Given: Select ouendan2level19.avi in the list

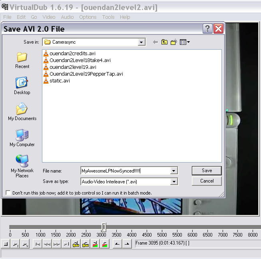Looking at the screenshot, I should click(70, 67).
